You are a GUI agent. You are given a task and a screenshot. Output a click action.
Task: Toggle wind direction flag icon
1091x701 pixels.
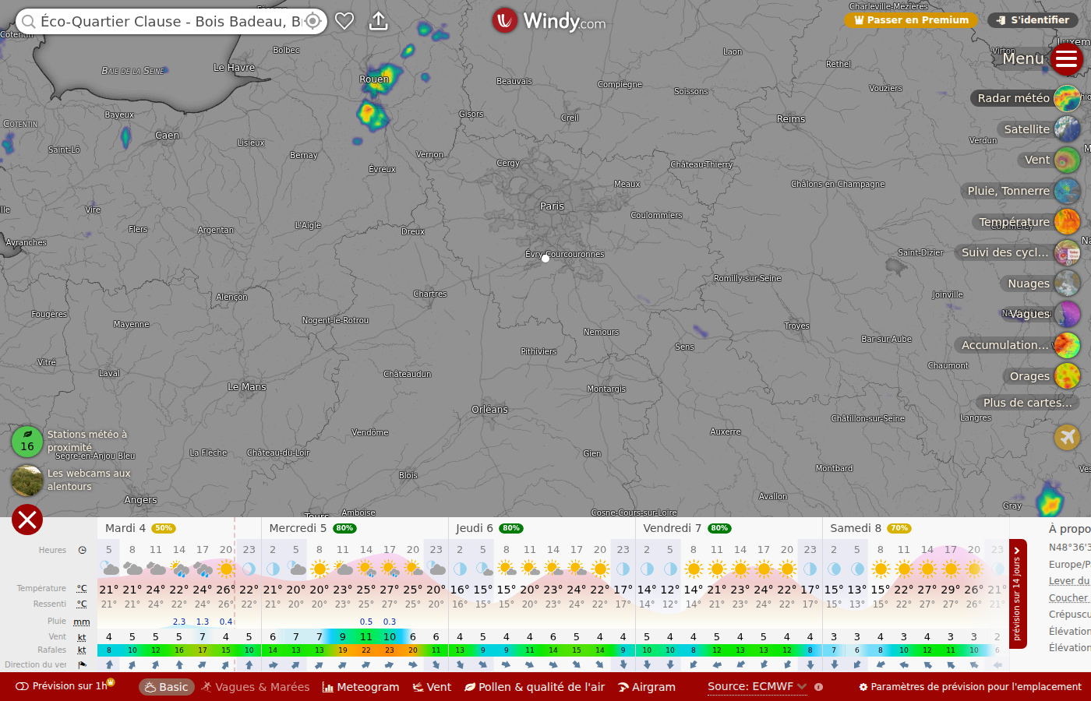[82, 665]
